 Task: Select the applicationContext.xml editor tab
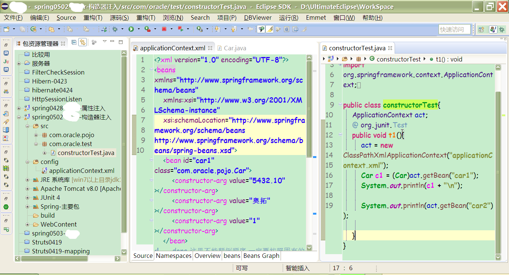[173, 48]
